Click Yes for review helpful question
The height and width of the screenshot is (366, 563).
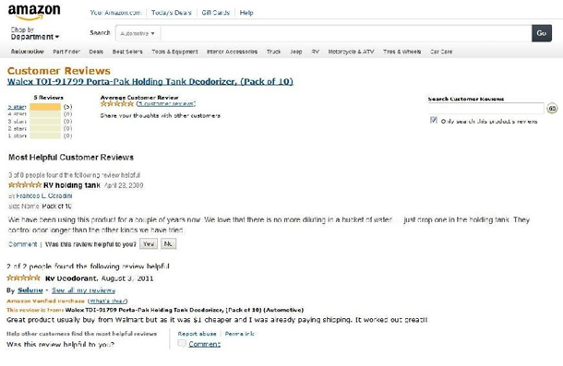pyautogui.click(x=149, y=244)
